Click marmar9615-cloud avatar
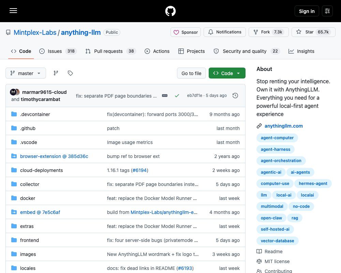341x273 pixels. click(13, 92)
